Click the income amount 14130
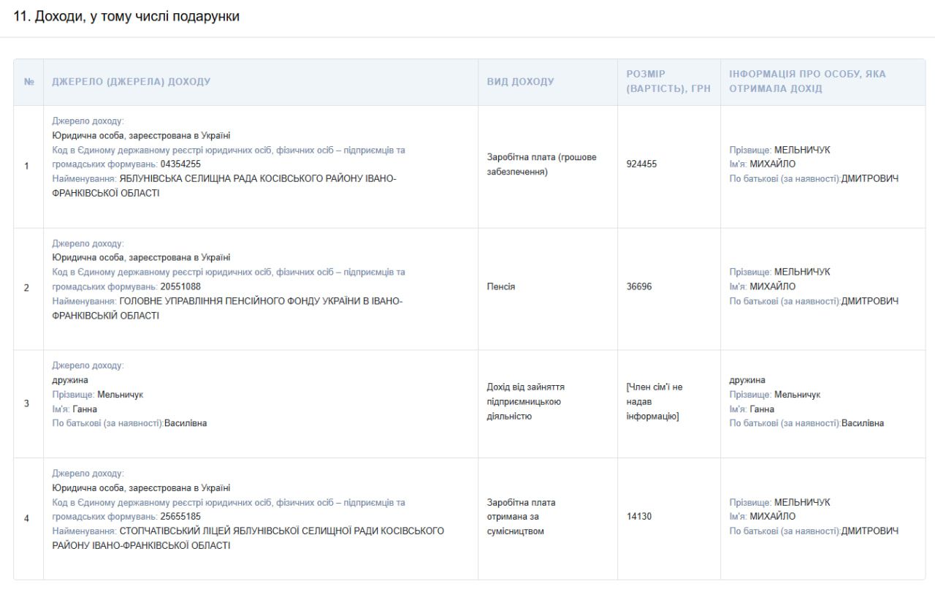935x592 pixels. coord(639,517)
